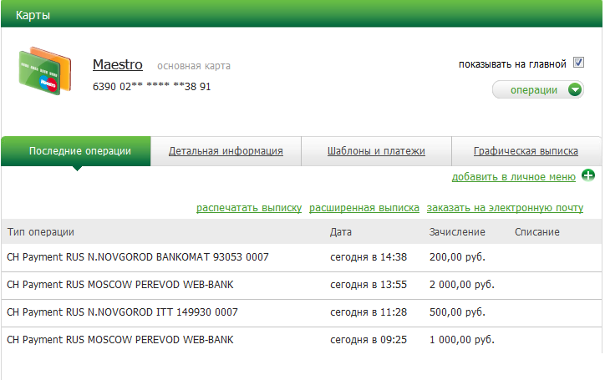The image size is (605, 380).
Task: Select the 09:25 MOSCOW PEREVOD WEB-BANK row
Action: (x=120, y=340)
